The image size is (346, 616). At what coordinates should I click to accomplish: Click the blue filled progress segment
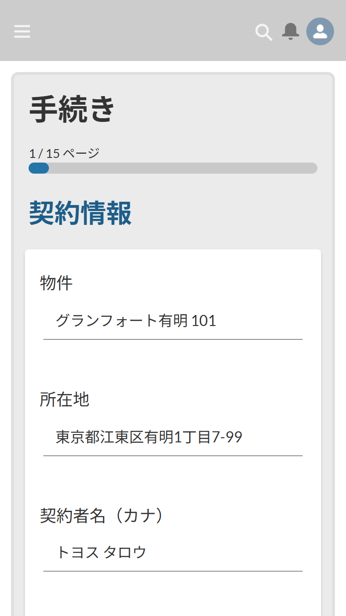coord(39,168)
